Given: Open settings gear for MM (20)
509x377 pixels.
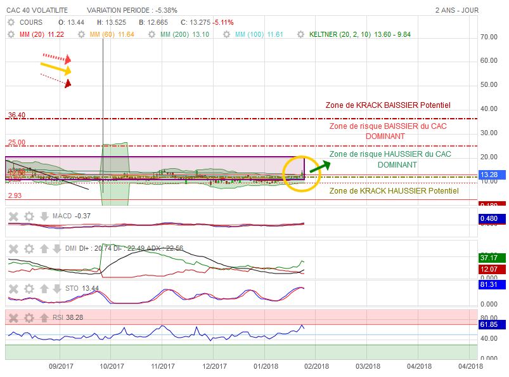Looking at the screenshot, I should (11, 34).
